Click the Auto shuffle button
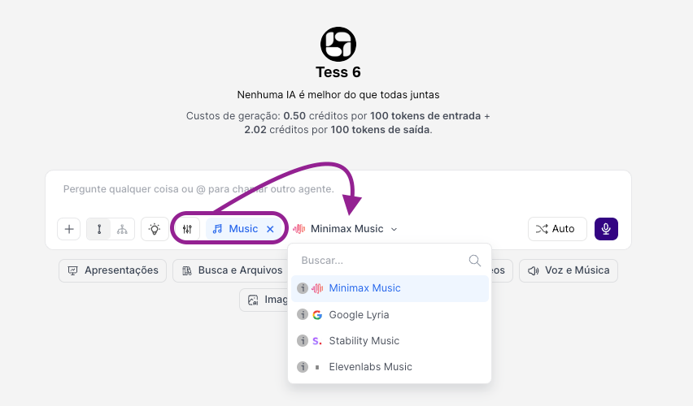Viewport: 693px width, 406px height. [557, 229]
